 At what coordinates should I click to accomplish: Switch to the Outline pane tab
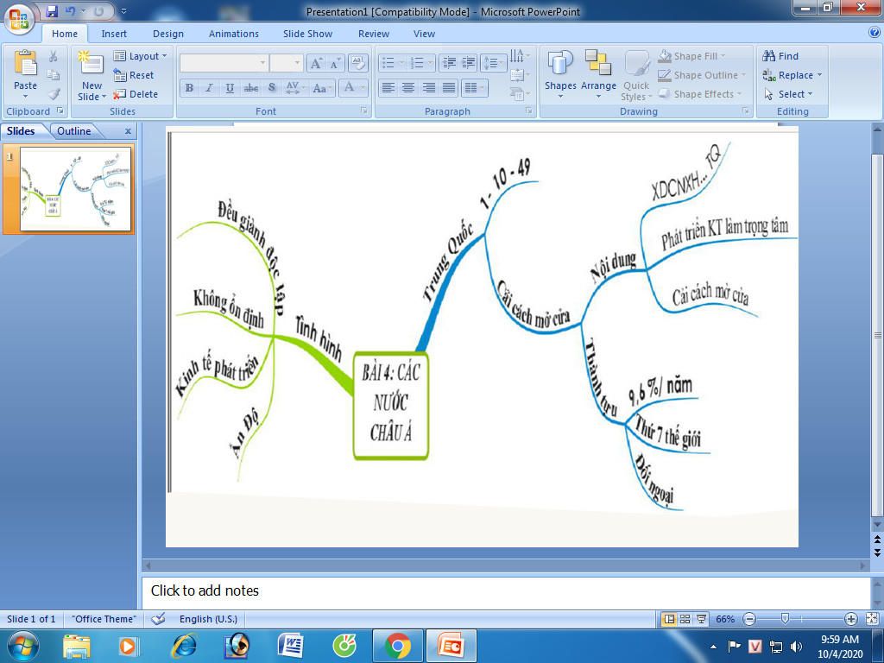tap(74, 131)
